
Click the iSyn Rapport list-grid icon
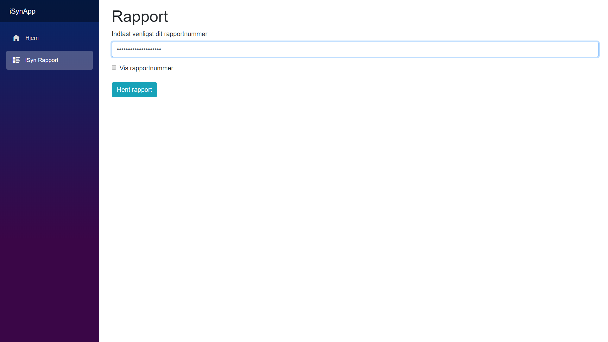tap(16, 60)
